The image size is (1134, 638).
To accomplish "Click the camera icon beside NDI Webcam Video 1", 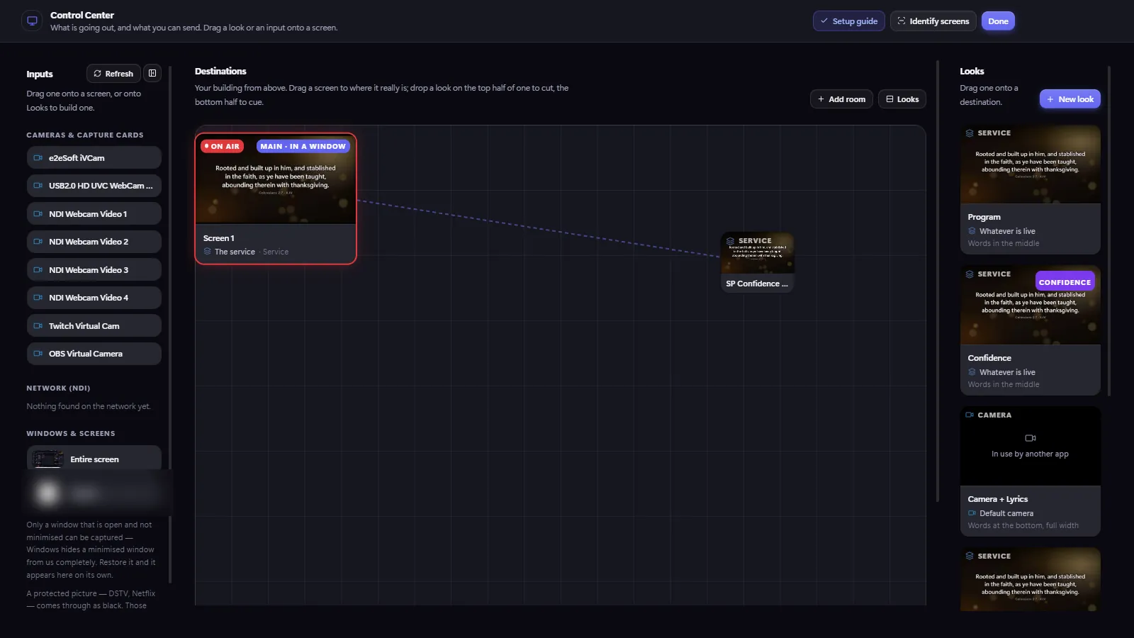I will (38, 214).
